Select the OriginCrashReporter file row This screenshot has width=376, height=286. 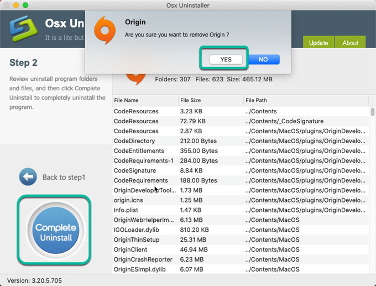tap(241, 259)
